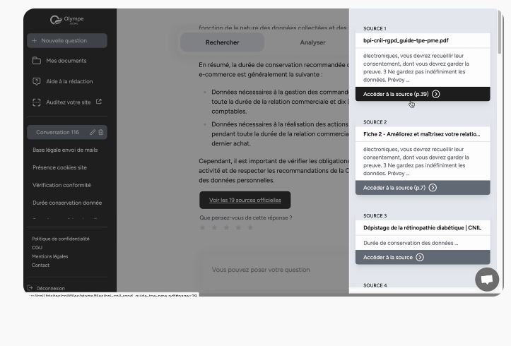Image resolution: width=511 pixels, height=346 pixels.
Task: Open the Politique de confidentialité link
Action: point(60,239)
